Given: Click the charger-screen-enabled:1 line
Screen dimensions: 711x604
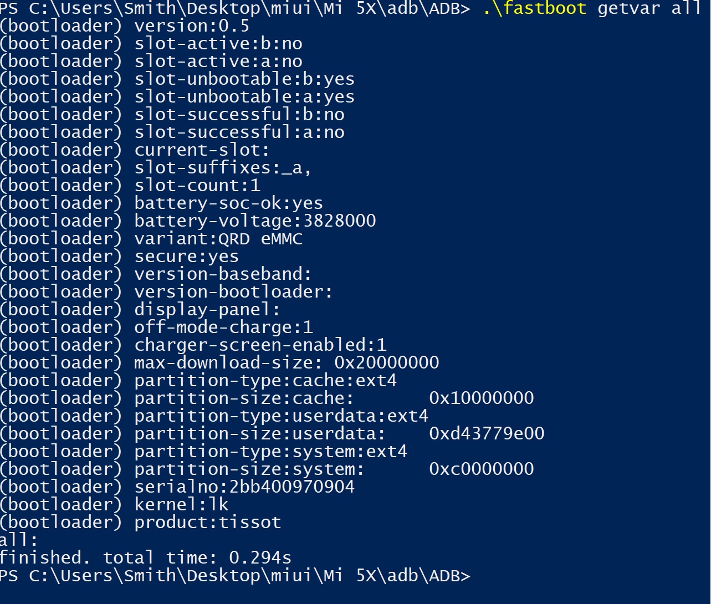Looking at the screenshot, I should (193, 345).
